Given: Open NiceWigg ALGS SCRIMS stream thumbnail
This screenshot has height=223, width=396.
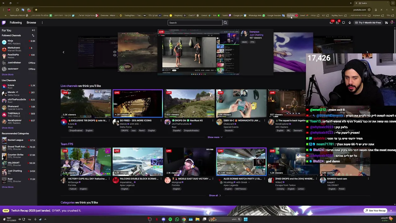Looking at the screenshot, I should pyautogui.click(x=241, y=162).
